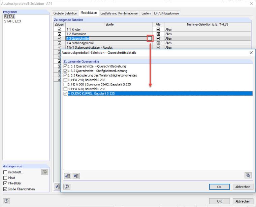The height and width of the screenshot is (207, 256).
Task: Uncheck 1.3.1 Querschnitte - Querschnittsdrehung
Action: 65,66
